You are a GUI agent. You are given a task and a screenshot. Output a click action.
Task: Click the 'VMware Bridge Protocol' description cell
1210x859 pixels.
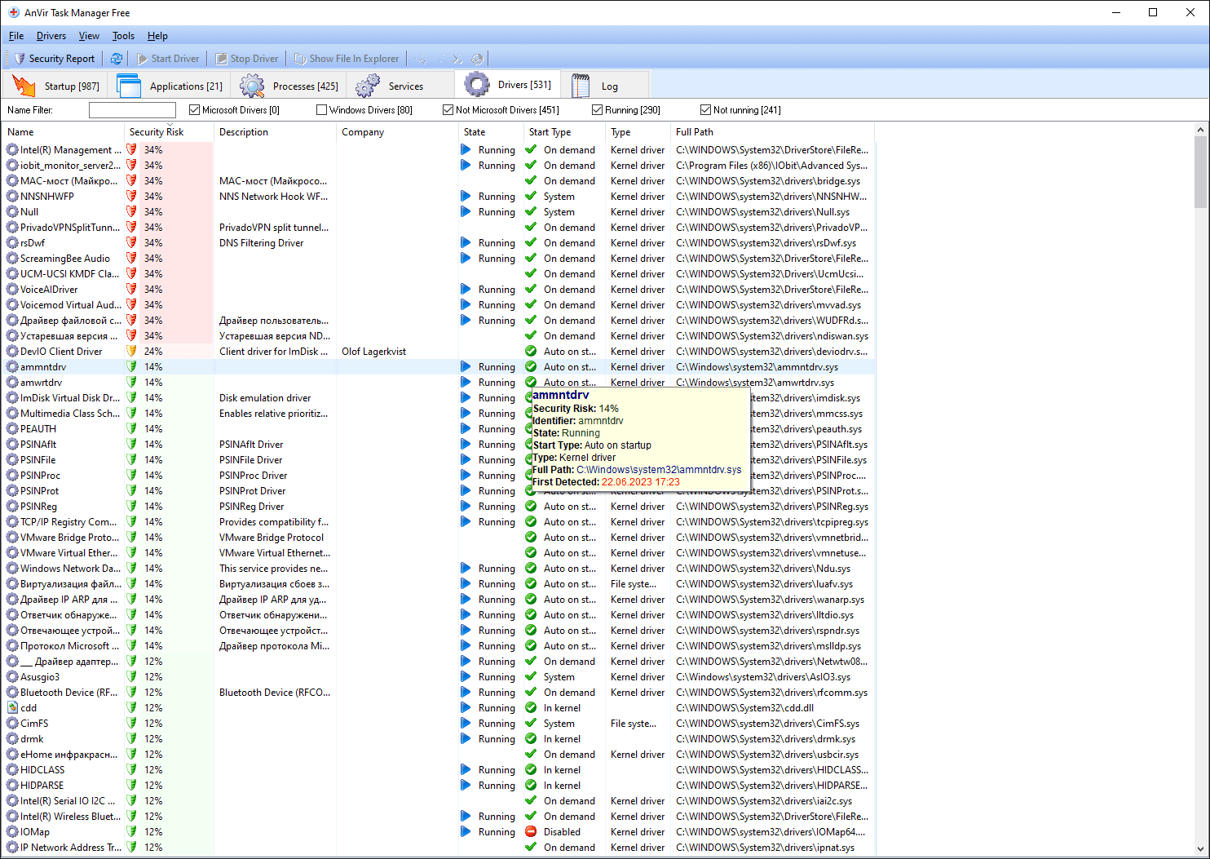[x=272, y=538]
